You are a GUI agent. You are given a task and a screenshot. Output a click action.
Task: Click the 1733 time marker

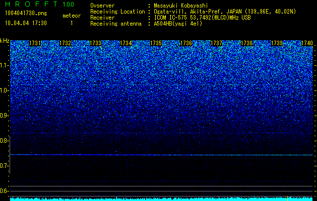point(95,43)
